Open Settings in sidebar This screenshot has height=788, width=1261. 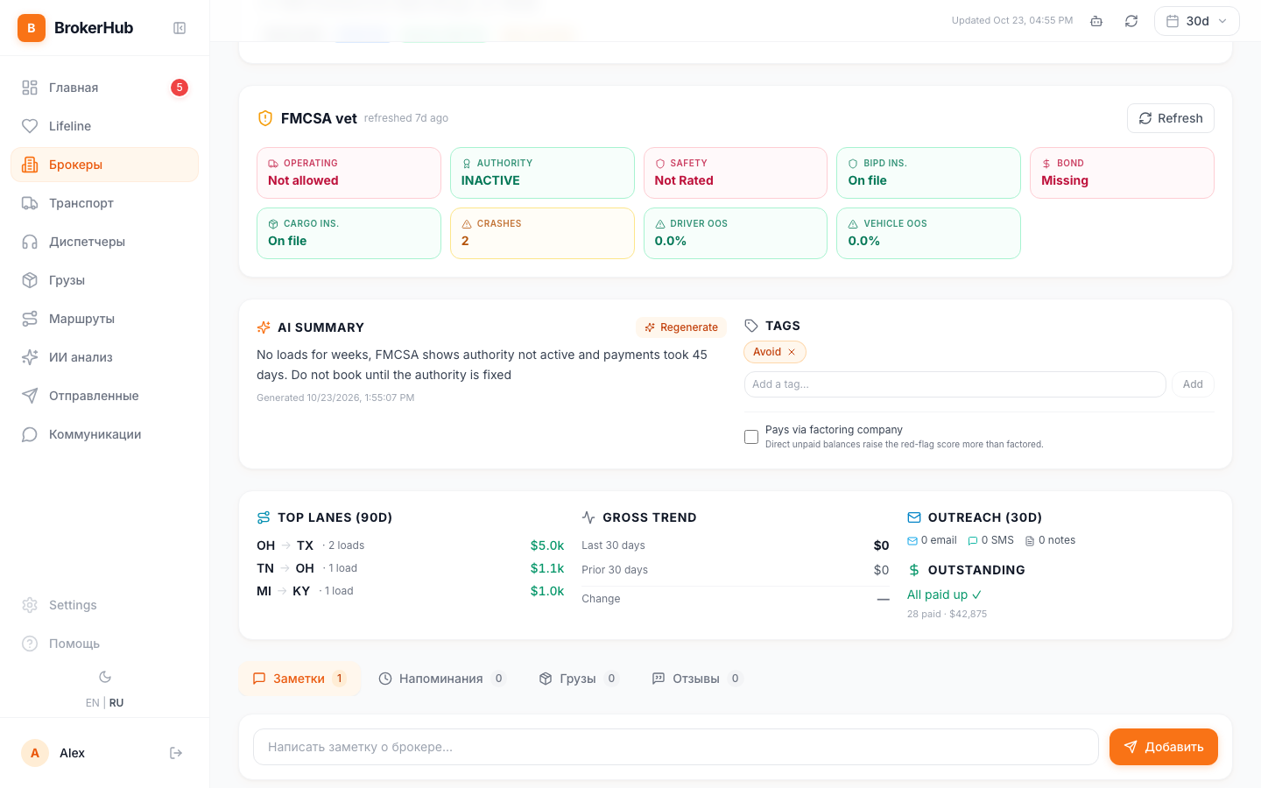[x=105, y=605]
